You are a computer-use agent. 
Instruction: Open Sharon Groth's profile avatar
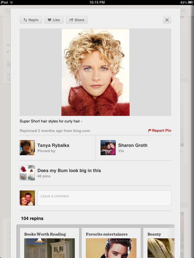pos(108,148)
